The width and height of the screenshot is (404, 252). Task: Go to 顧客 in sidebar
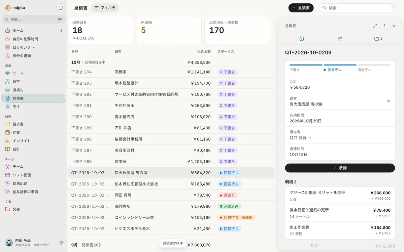tap(34, 81)
